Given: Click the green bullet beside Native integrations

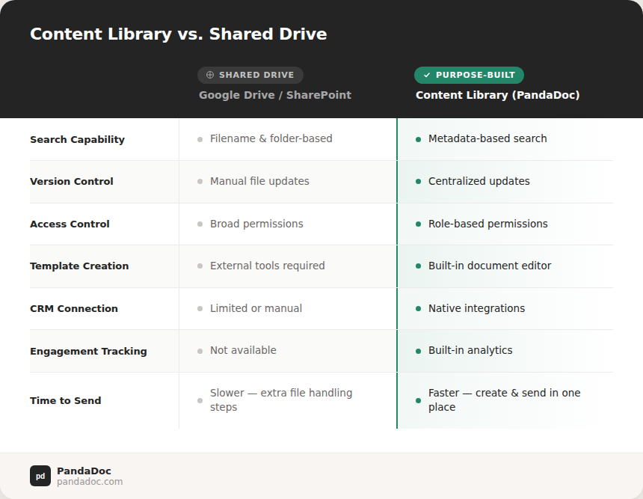Looking at the screenshot, I should coord(418,309).
